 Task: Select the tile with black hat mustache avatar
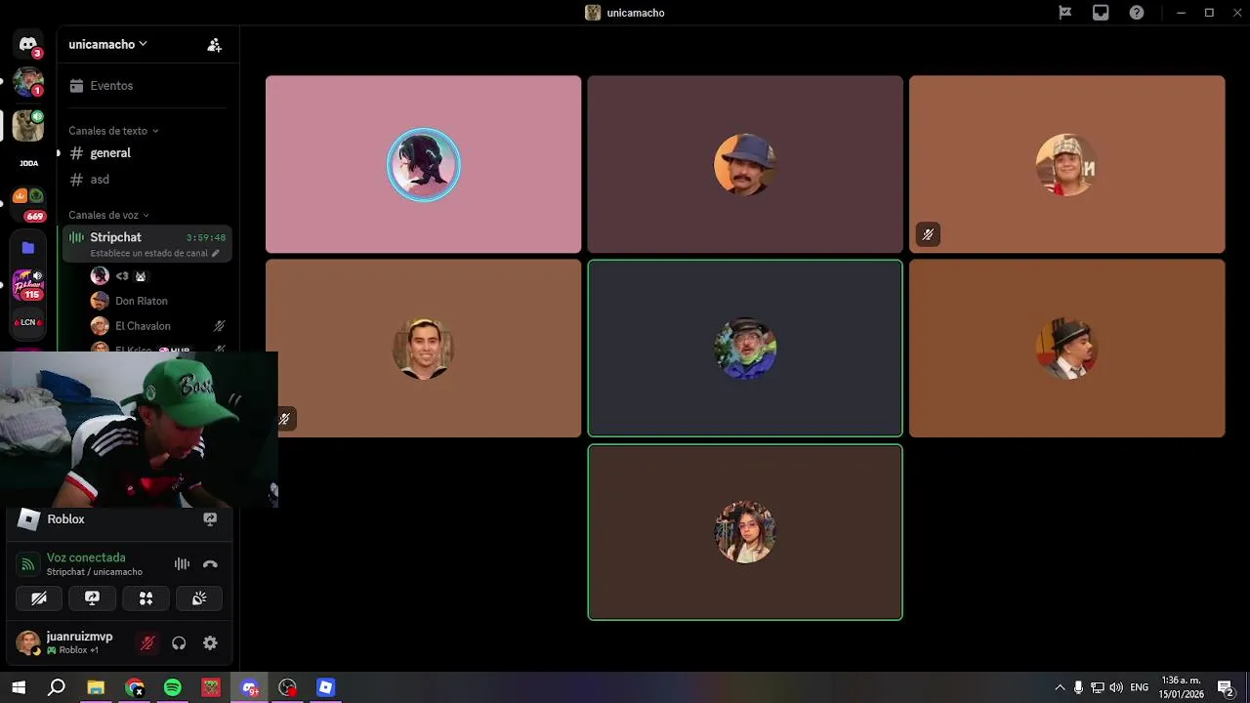[1066, 349]
